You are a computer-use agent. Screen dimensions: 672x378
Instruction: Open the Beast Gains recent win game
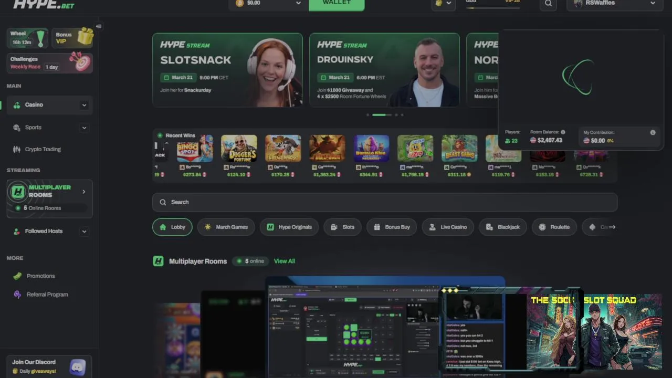459,148
